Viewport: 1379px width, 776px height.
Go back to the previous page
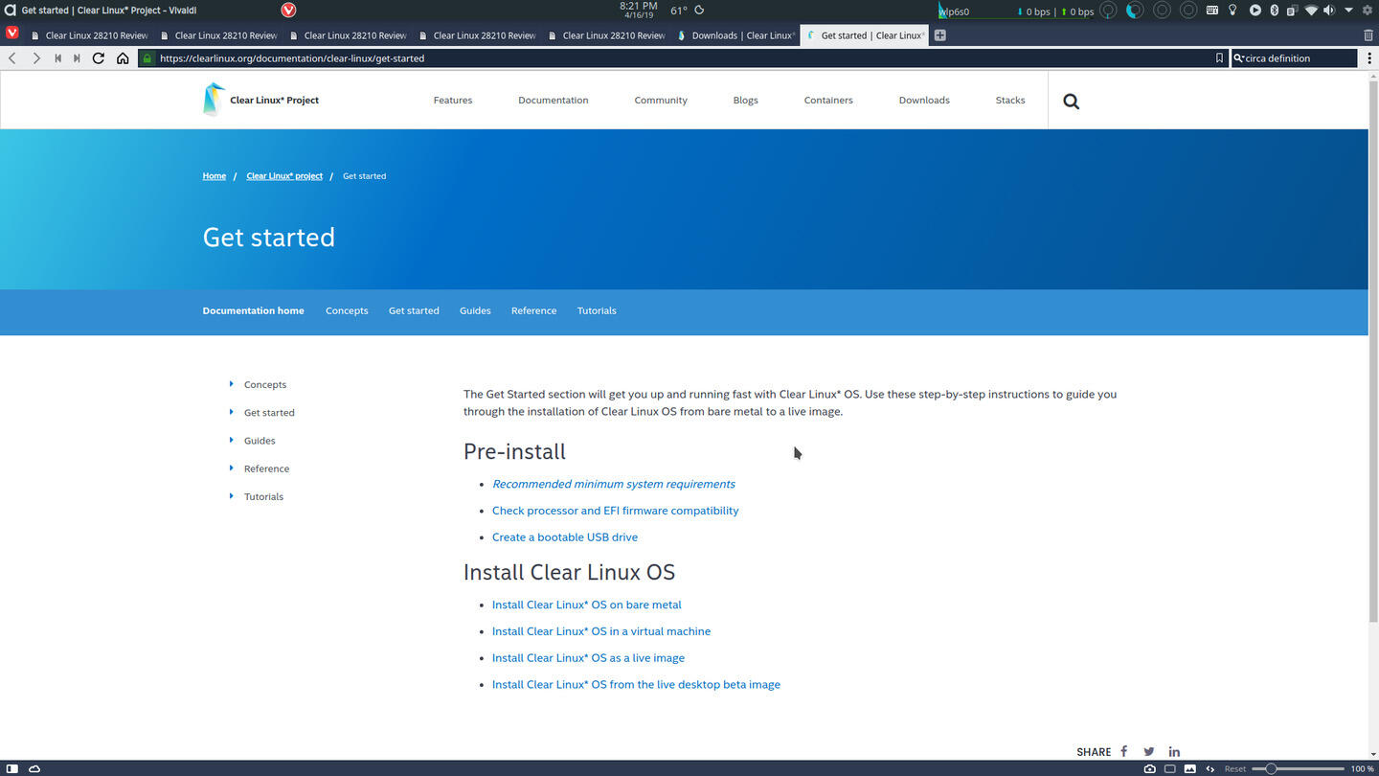(12, 58)
